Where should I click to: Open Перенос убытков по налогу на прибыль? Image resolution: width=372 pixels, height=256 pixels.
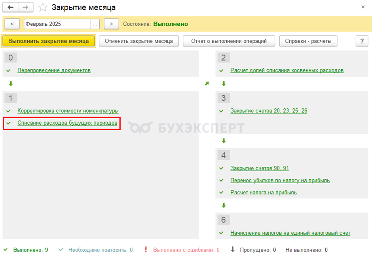coord(280,180)
